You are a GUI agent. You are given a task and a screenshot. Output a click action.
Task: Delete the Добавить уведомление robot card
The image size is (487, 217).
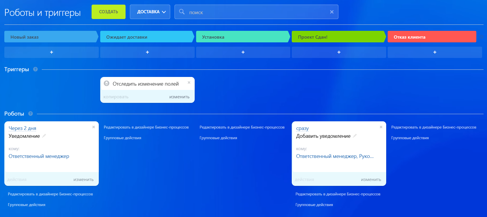pyautogui.click(x=381, y=127)
